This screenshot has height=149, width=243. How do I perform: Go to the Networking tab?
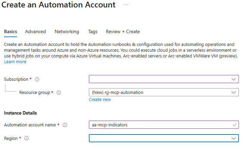coord(67,32)
